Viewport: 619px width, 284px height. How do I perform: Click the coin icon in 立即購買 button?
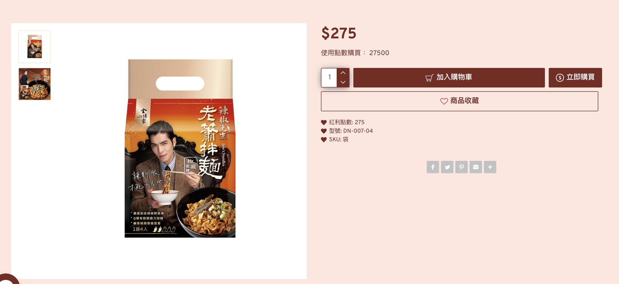[560, 78]
